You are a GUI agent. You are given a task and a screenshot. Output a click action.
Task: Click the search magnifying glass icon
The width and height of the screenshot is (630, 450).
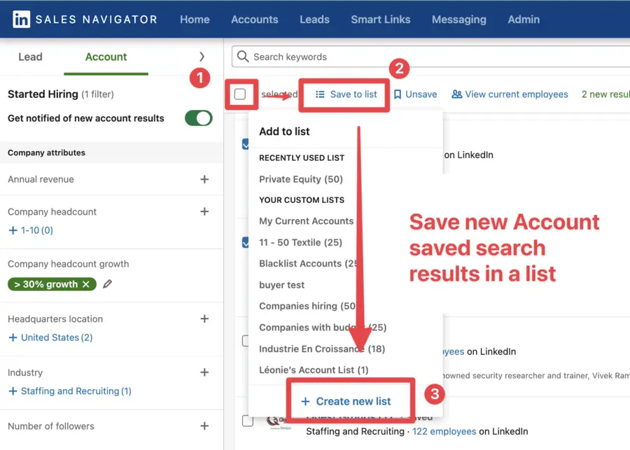(241, 57)
